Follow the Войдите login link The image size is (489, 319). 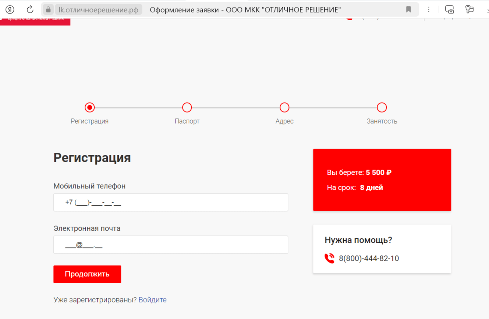[152, 299]
